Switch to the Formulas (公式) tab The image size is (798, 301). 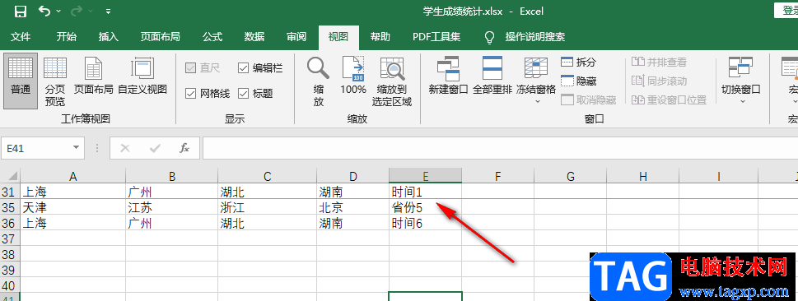click(212, 37)
